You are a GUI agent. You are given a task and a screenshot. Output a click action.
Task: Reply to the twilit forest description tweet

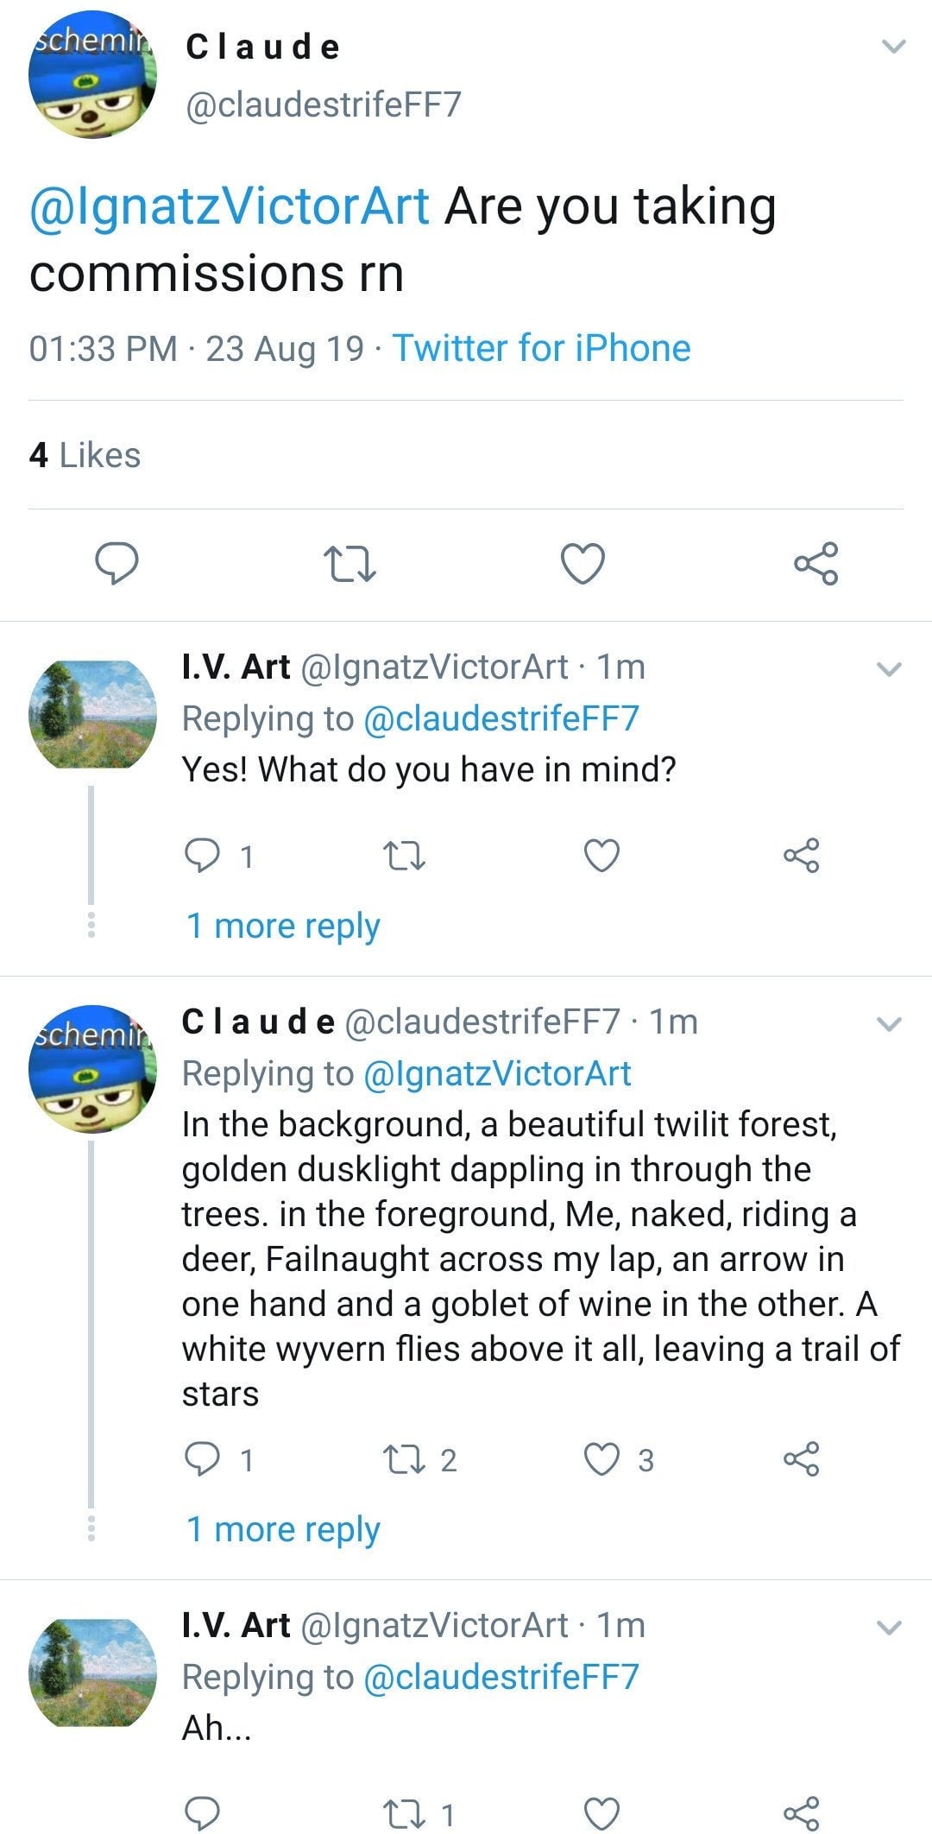pos(203,1459)
